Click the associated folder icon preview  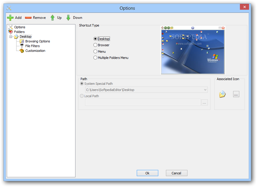coord(222,94)
